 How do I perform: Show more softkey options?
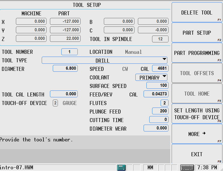197,134
